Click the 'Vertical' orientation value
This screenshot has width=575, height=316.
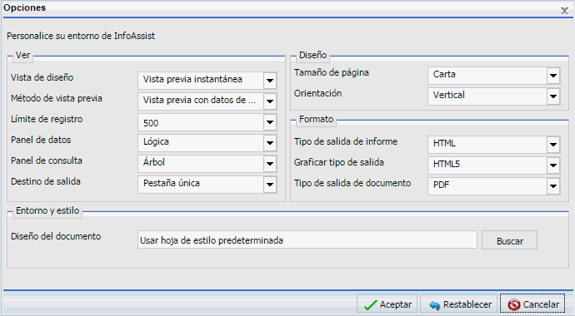[x=487, y=96]
